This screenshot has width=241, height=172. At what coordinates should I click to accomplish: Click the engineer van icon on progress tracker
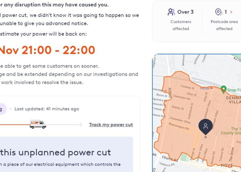pos(38,124)
